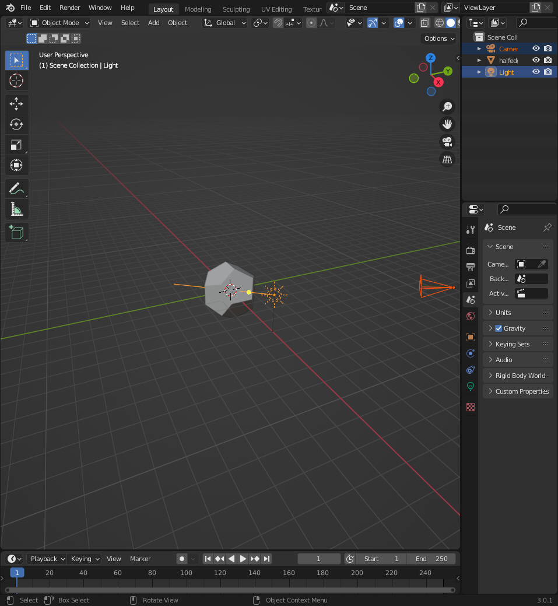Viewport: 558px width, 606px height.
Task: Hide the Camera in viewport
Action: [536, 48]
